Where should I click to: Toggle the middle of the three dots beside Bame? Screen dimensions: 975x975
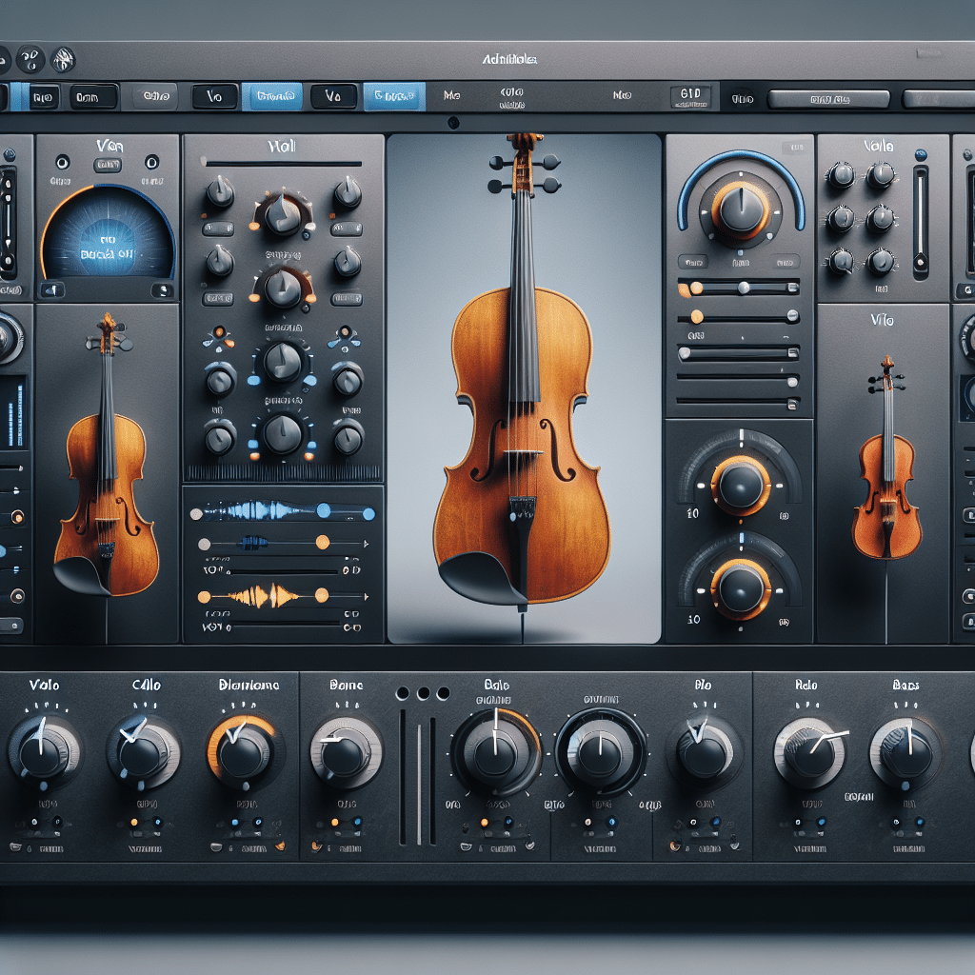pos(424,693)
